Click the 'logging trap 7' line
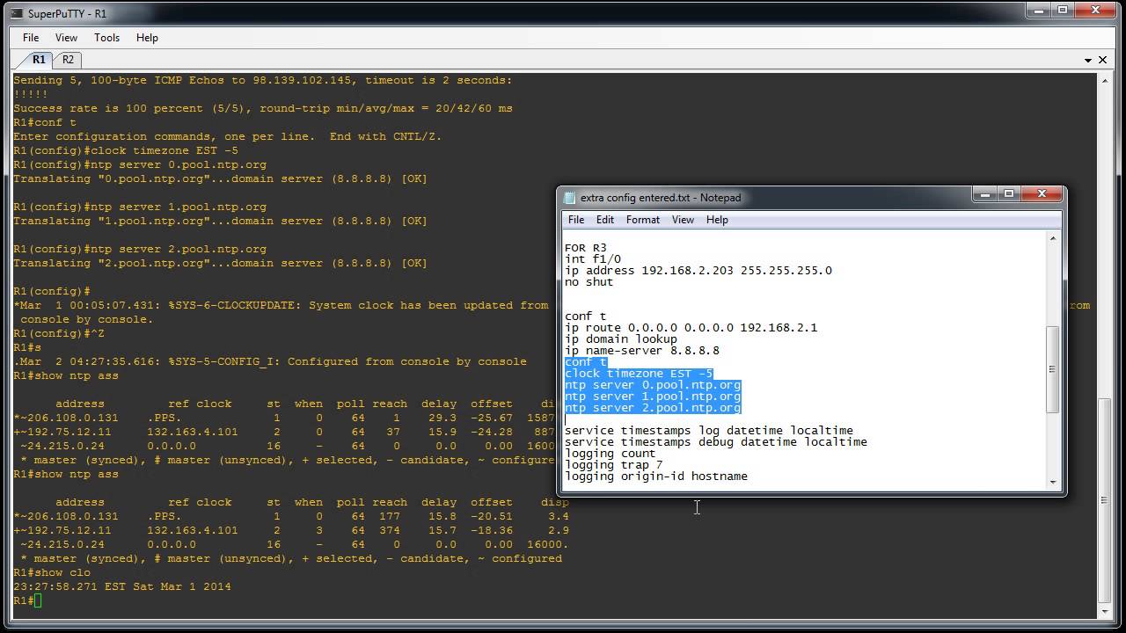This screenshot has width=1126, height=633. pyautogui.click(x=614, y=465)
